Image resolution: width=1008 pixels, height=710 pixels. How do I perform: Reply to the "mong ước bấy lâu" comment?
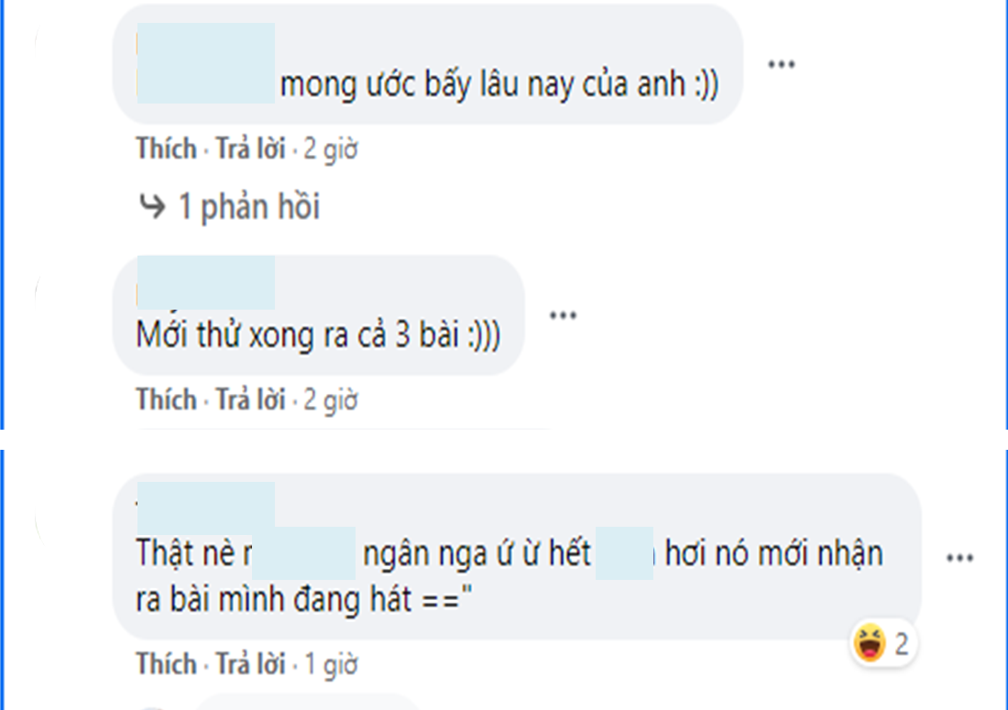(x=250, y=148)
